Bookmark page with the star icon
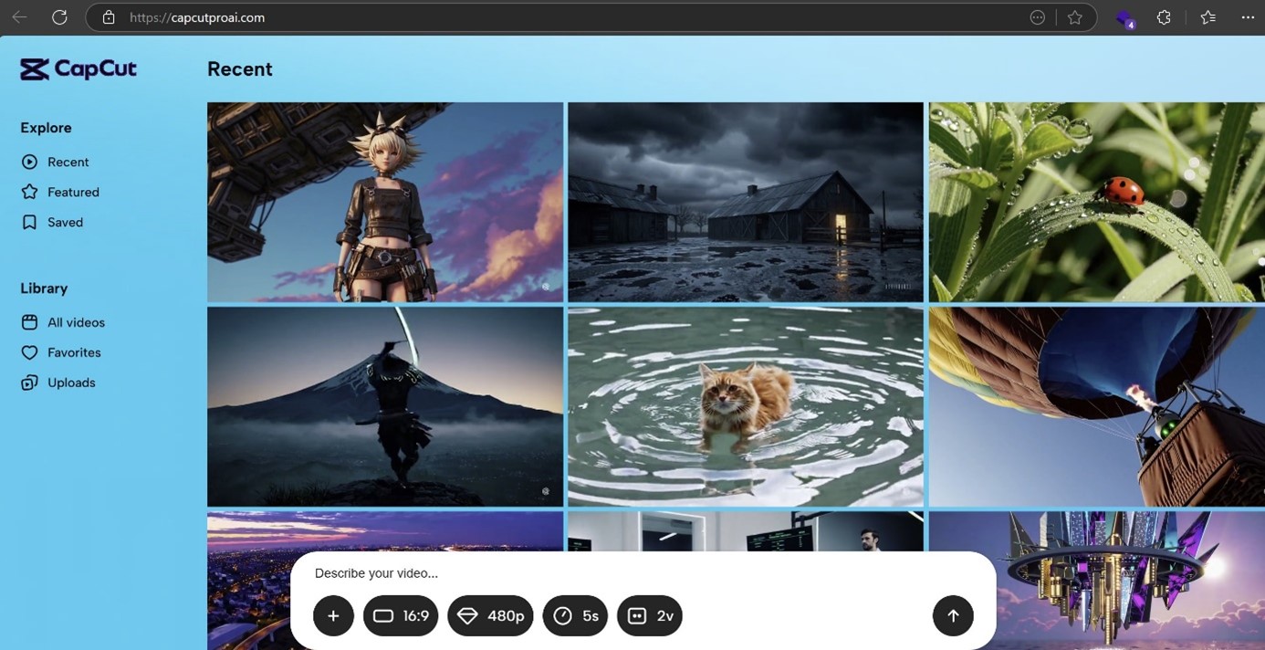 [1075, 17]
